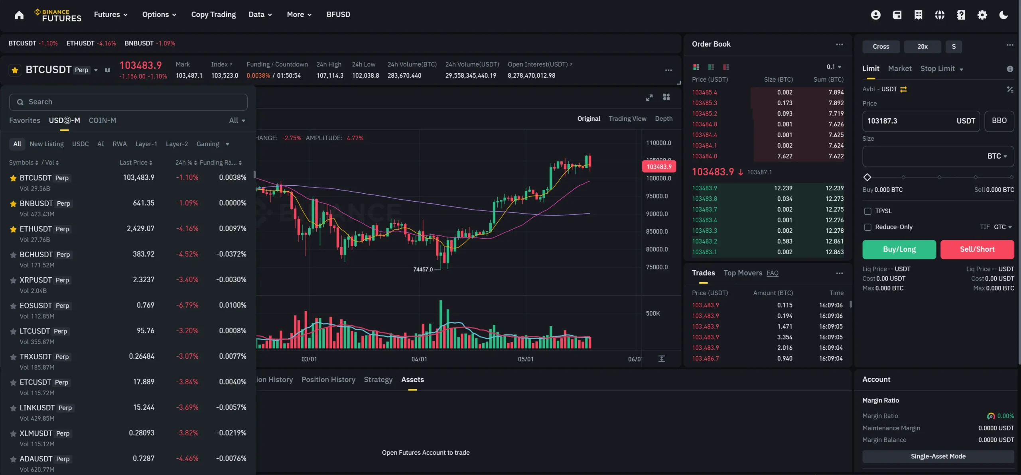Viewport: 1021px width, 475px height.
Task: Click the order size slider diamond handle
Action: (x=867, y=177)
